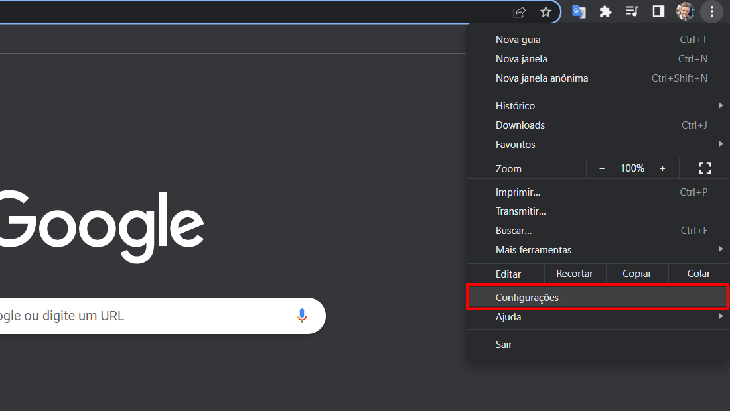Open Configurações from the menu
The image size is (730, 411).
[x=598, y=298]
